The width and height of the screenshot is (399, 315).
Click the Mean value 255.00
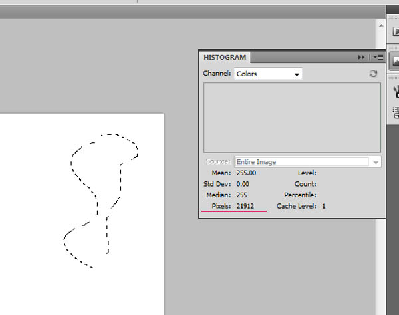[x=246, y=173]
